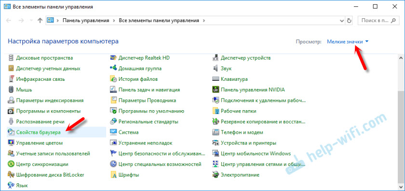
Task: Open the recent locations dropdown arrow
Action: [31, 21]
